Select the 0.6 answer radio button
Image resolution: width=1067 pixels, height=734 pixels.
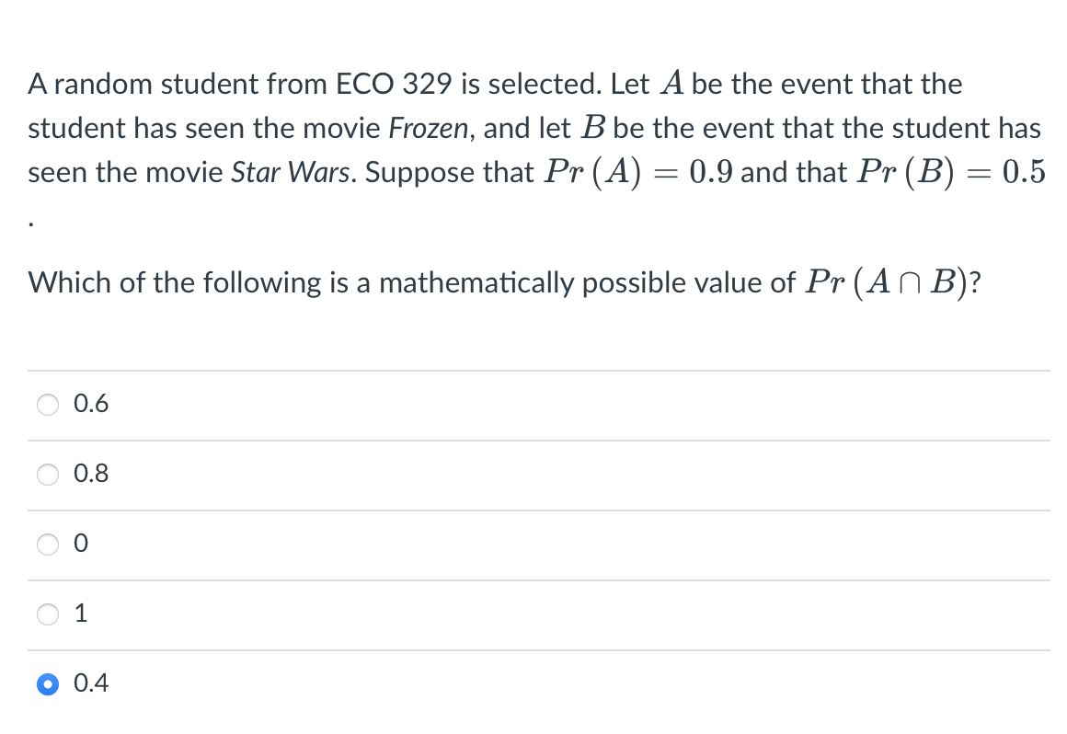(x=48, y=404)
